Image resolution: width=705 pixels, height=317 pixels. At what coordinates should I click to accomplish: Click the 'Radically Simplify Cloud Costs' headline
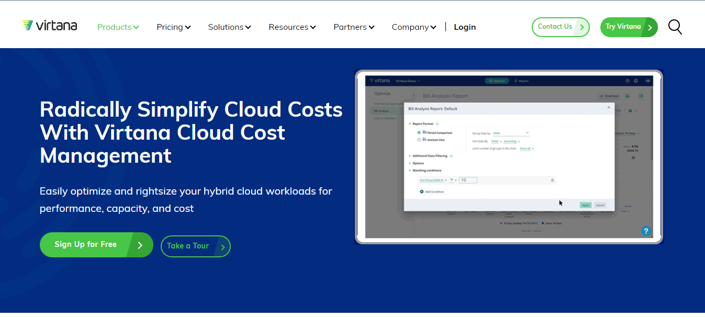(x=191, y=132)
